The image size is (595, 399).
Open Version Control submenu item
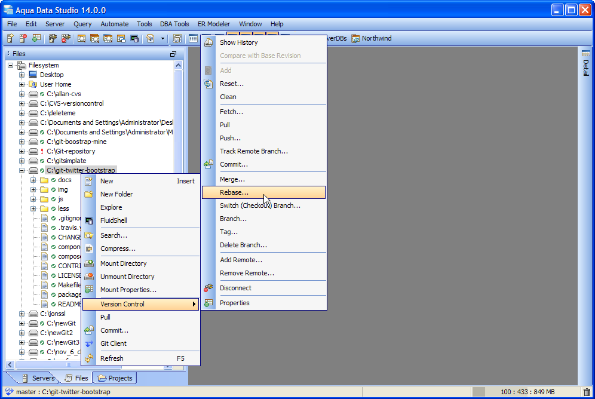[x=140, y=304]
